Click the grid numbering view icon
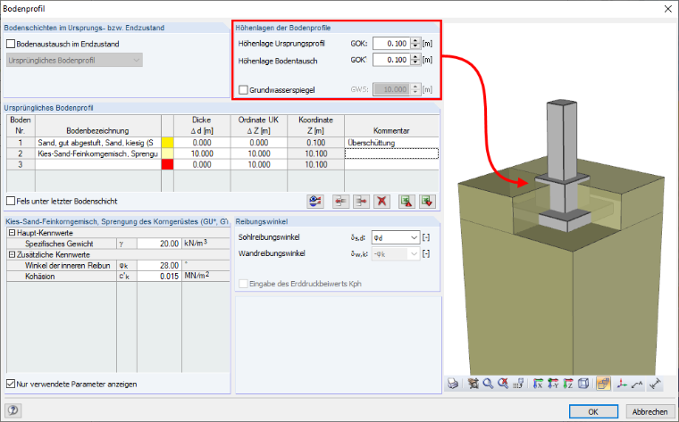This screenshot has width=679, height=422. (518, 383)
